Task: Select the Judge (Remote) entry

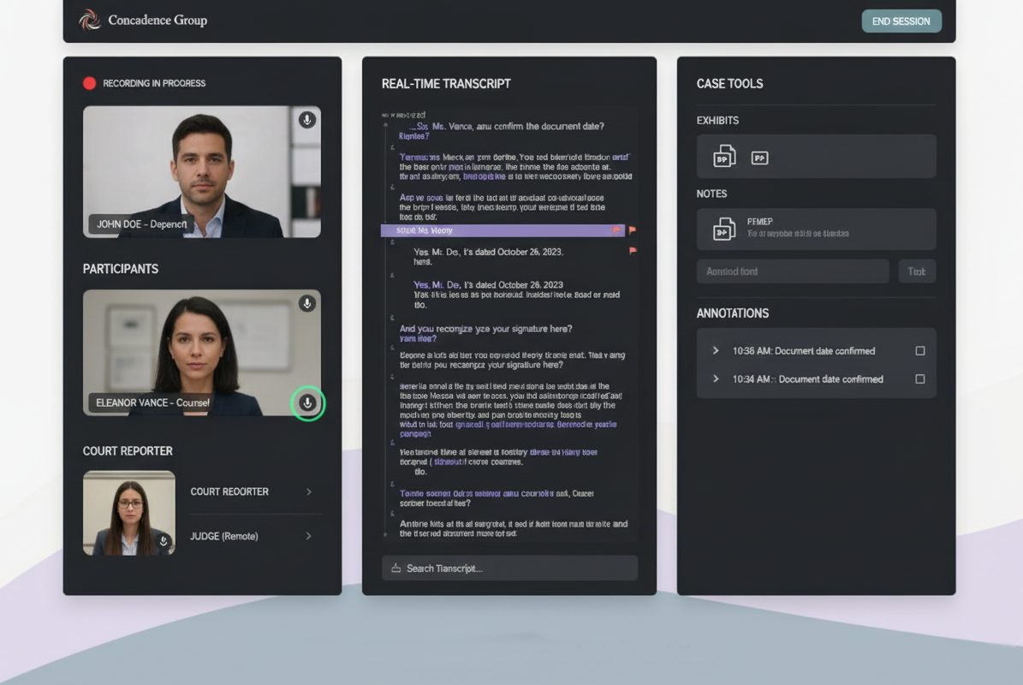Action: click(223, 536)
